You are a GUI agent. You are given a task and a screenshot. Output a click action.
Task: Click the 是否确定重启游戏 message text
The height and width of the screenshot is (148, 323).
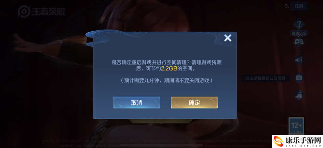pos(166,65)
